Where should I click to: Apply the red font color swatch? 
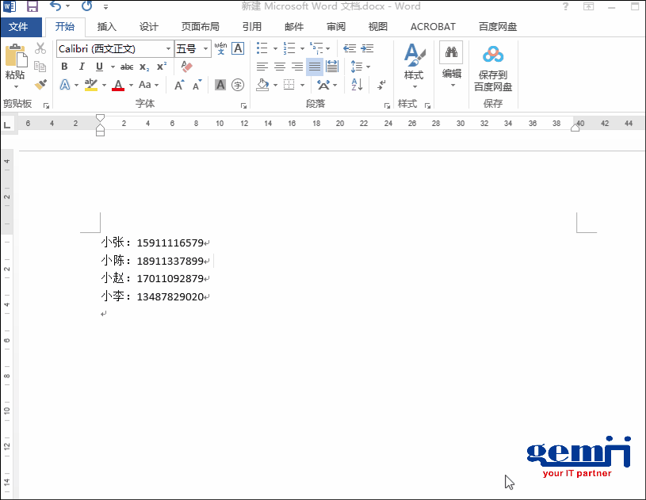[118, 85]
